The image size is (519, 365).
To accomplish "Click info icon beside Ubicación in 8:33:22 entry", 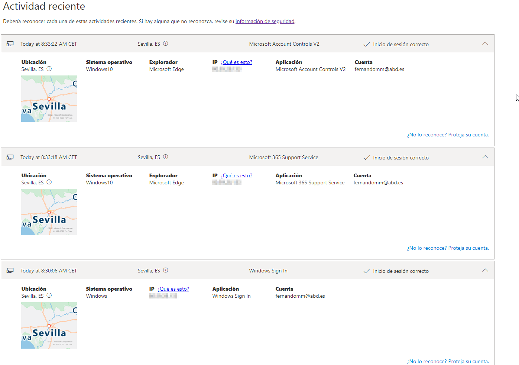I will 49,69.
